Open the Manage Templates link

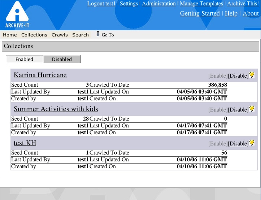[201, 4]
